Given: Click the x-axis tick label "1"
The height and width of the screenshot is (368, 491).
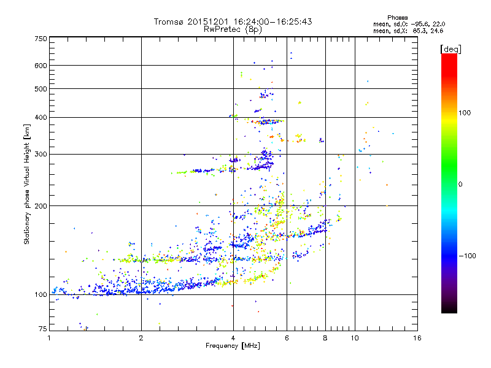Looking at the screenshot, I should pos(50,338).
